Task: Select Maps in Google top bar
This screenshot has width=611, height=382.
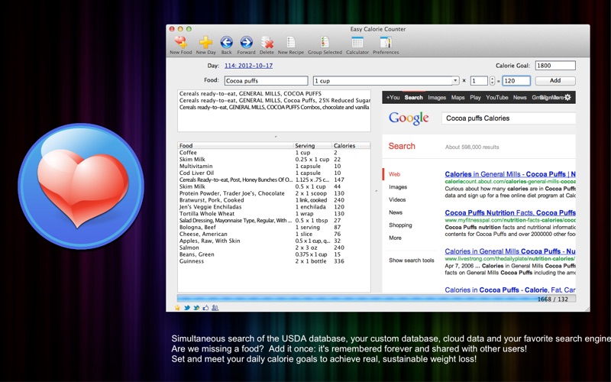Action: [457, 98]
